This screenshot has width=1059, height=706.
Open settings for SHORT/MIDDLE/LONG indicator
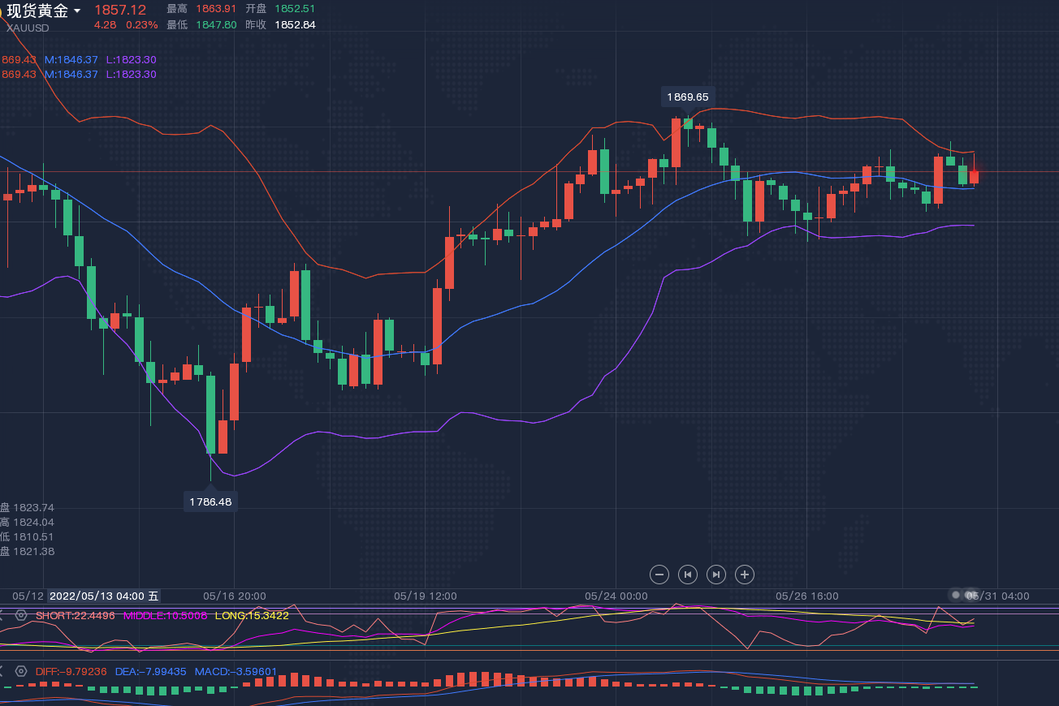(21, 615)
